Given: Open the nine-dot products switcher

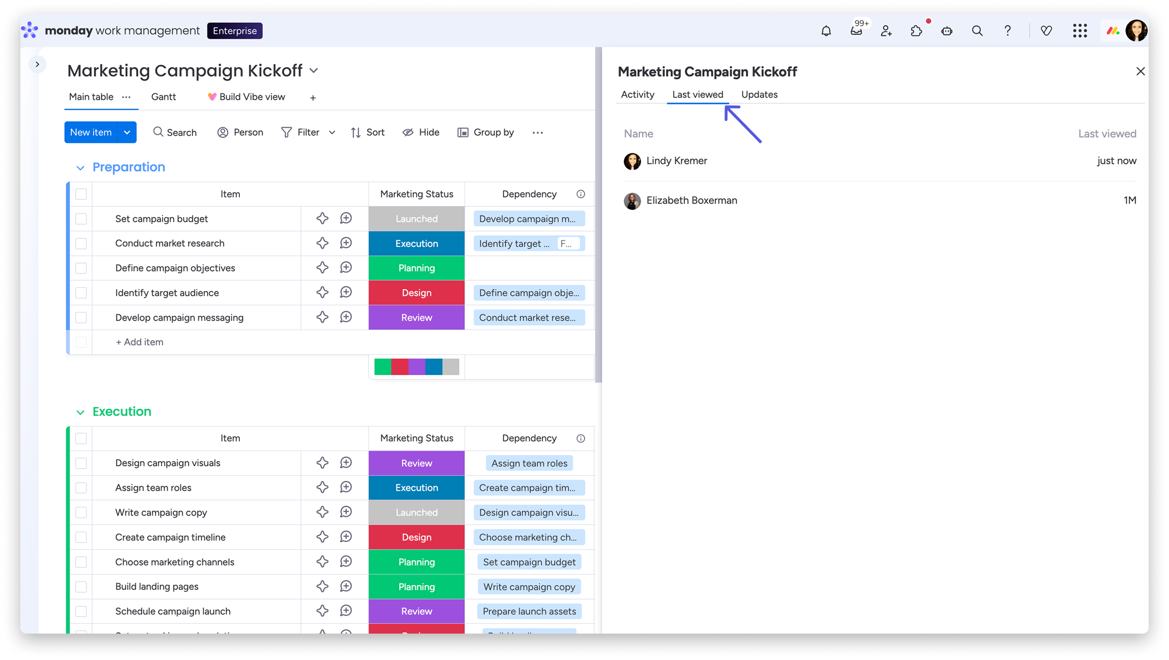Looking at the screenshot, I should 1080,31.
